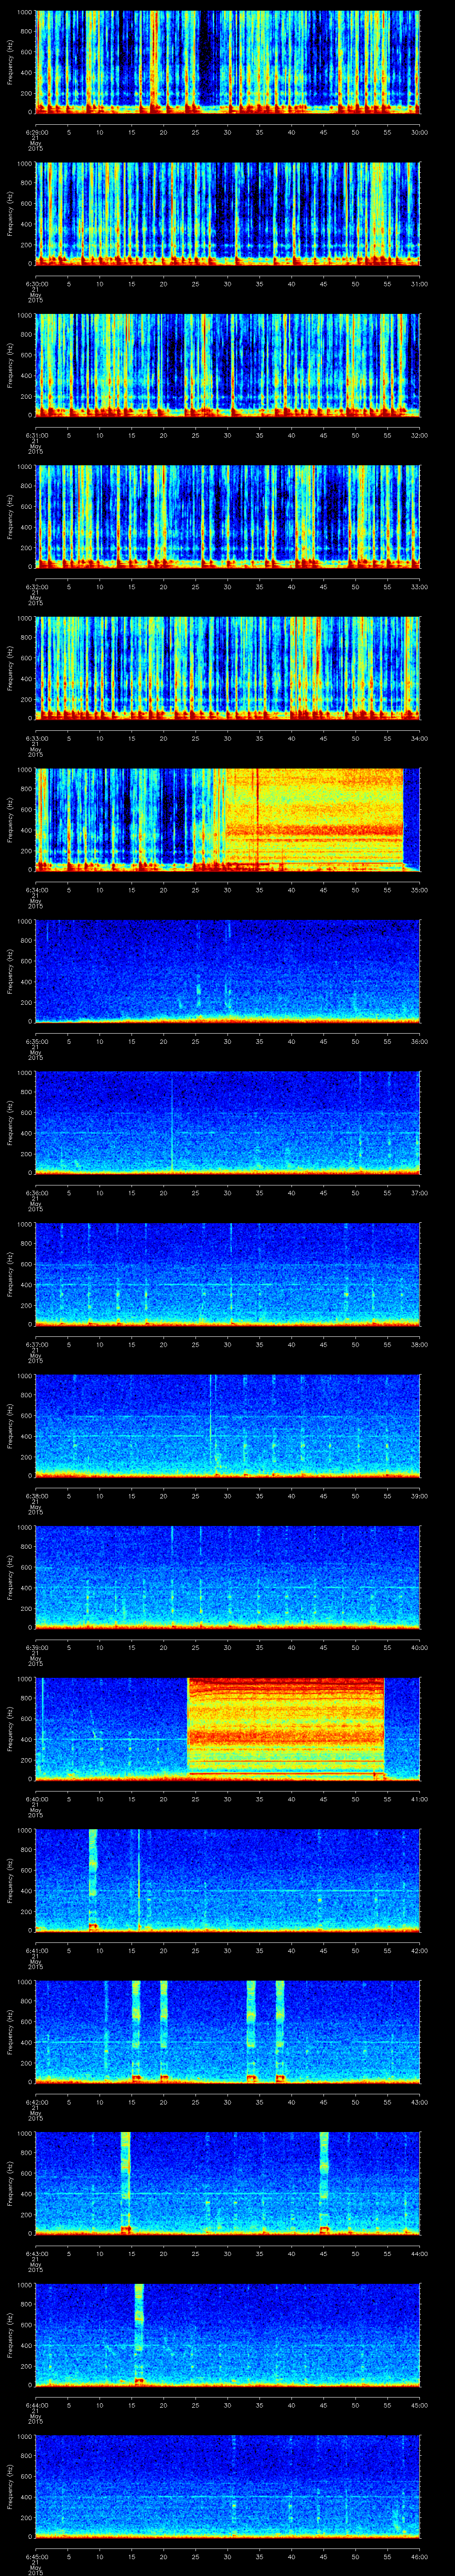This screenshot has width=455, height=2576.
Task: Click the single vertical band in the 6:41:00 panel
Action: point(93,1880)
